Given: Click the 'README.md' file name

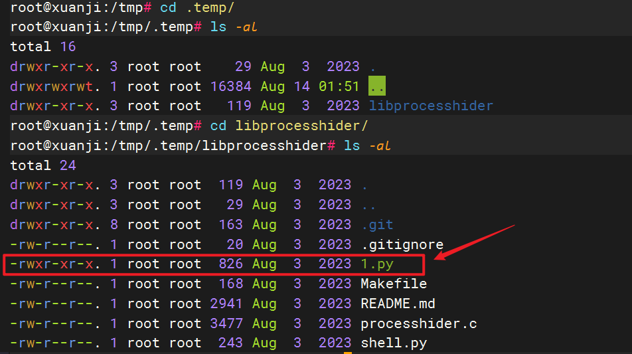Looking at the screenshot, I should pos(398,304).
